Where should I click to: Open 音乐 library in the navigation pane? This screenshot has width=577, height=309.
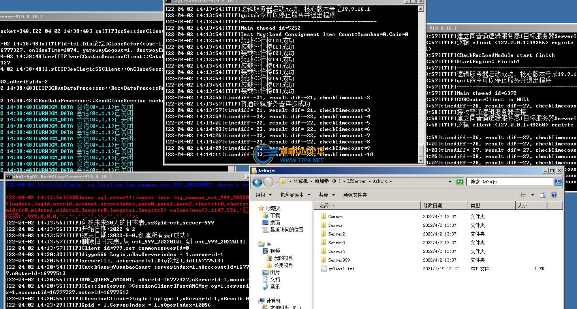275,286
